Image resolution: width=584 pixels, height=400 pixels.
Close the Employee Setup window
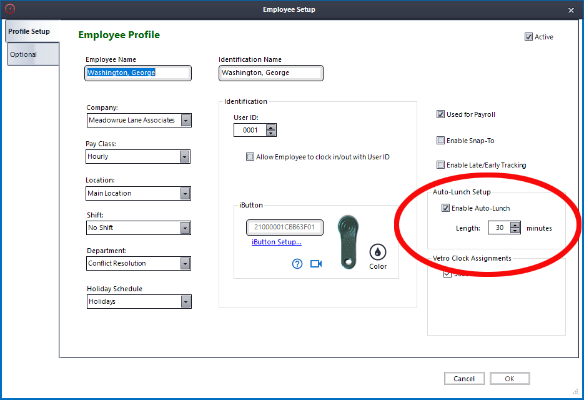point(571,10)
